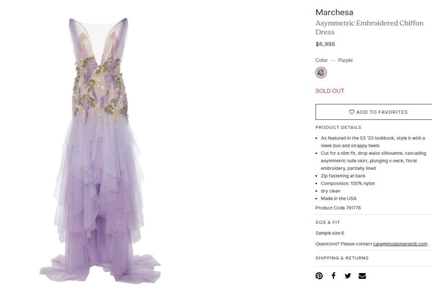Screen dimensions: 432x290
Task: Share the product via Facebook icon
Action: coord(333,276)
